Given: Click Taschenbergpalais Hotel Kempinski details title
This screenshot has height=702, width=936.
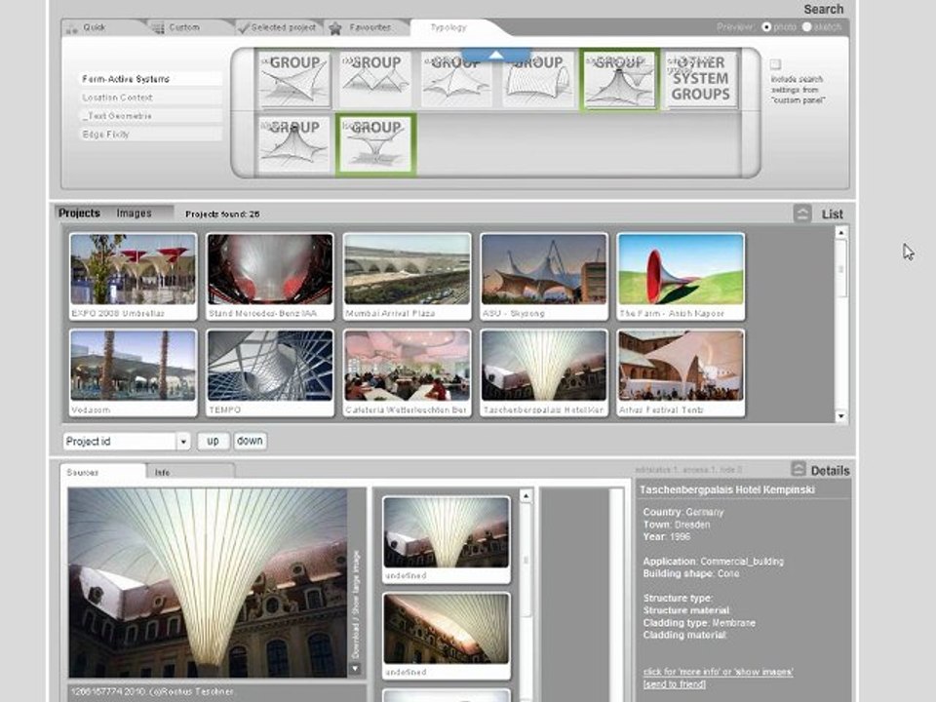Looking at the screenshot, I should coord(727,489).
